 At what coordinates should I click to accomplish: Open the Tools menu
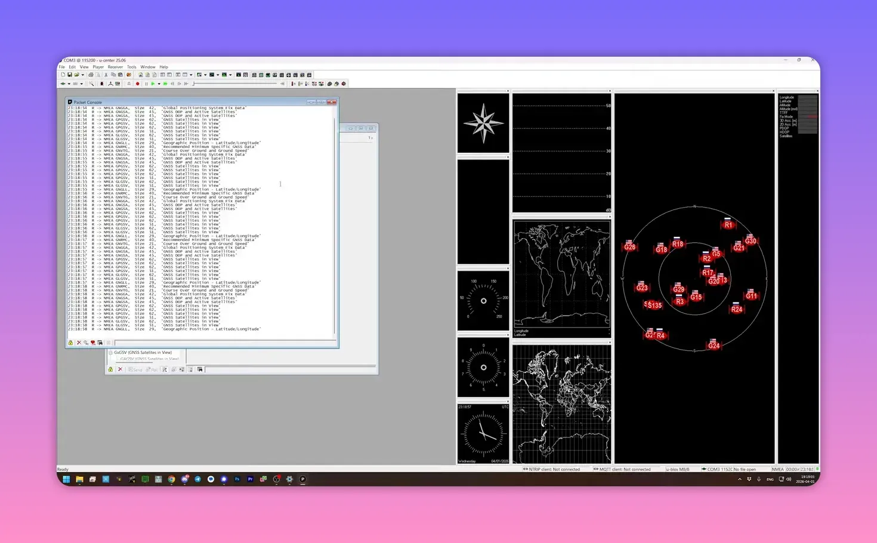point(131,67)
